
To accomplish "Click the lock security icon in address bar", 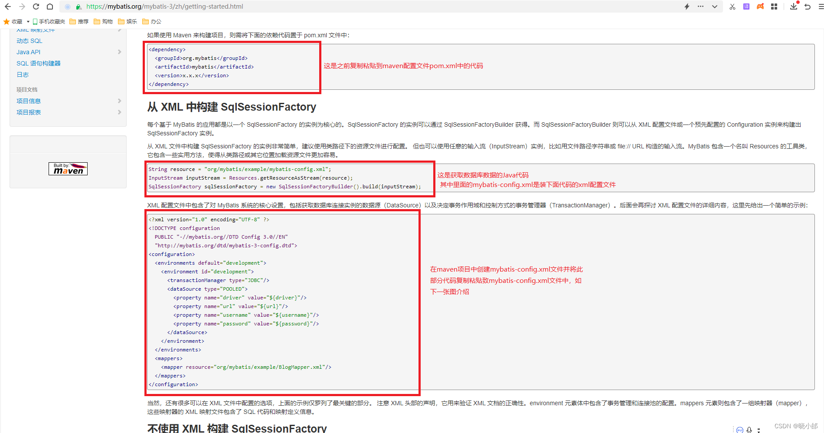I will coord(78,7).
